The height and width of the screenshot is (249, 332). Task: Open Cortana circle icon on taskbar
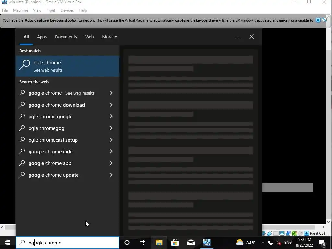click(x=127, y=243)
